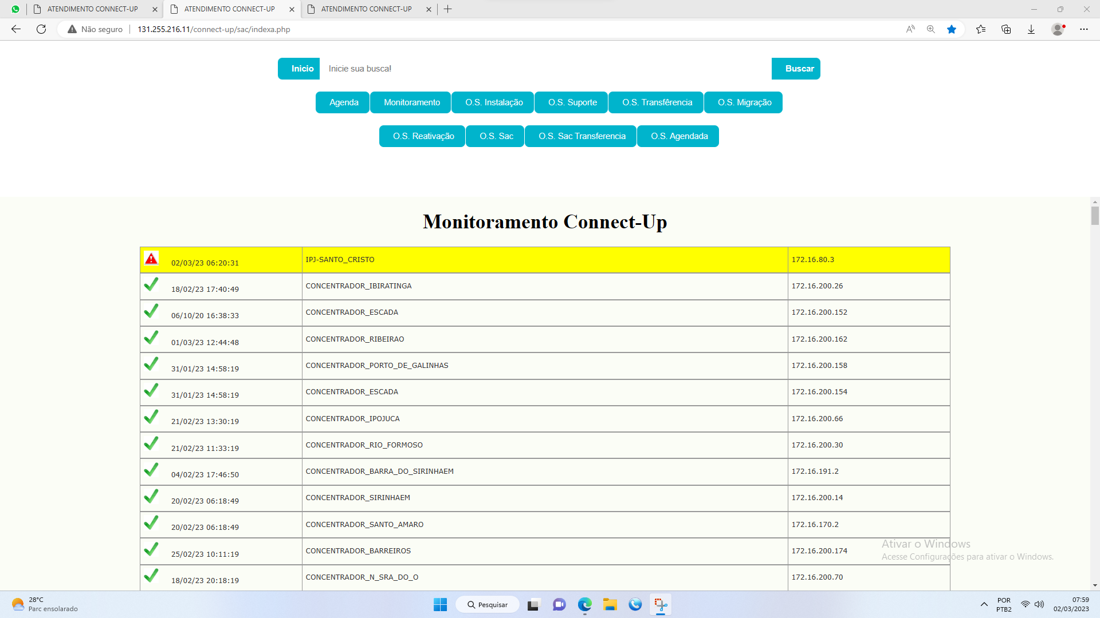
Task: Click the favorite star icon in address bar
Action: [952, 29]
